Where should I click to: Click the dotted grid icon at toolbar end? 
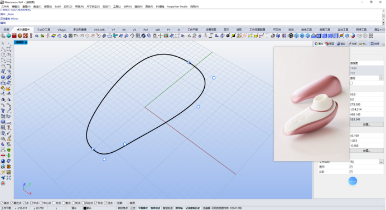pyautogui.click(x=371, y=36)
